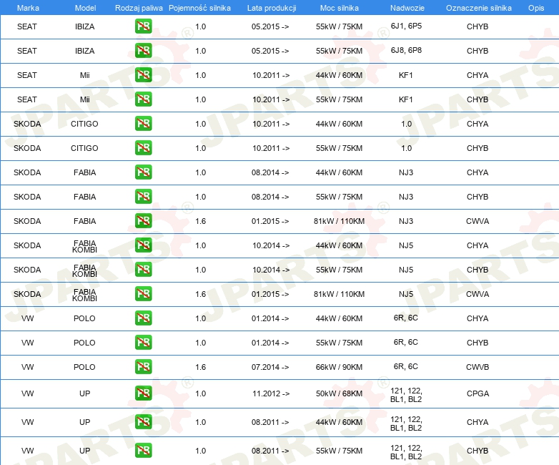This screenshot has height=465, width=559.
Task: Click the Pojemność silnika column header
Action: 199,8
